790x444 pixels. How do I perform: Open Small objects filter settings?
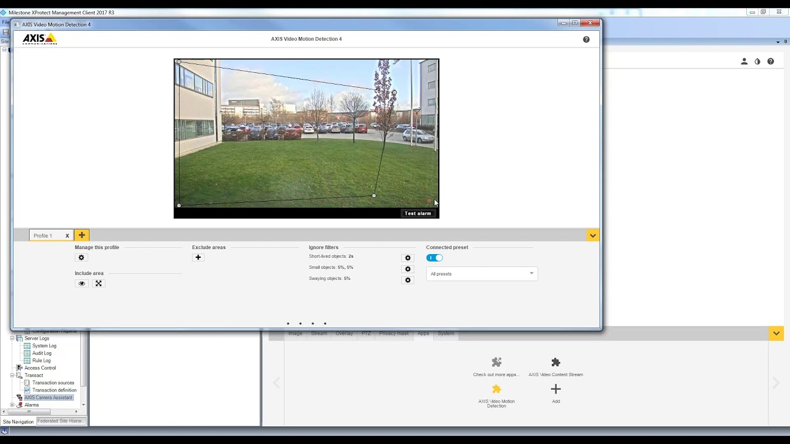click(407, 269)
